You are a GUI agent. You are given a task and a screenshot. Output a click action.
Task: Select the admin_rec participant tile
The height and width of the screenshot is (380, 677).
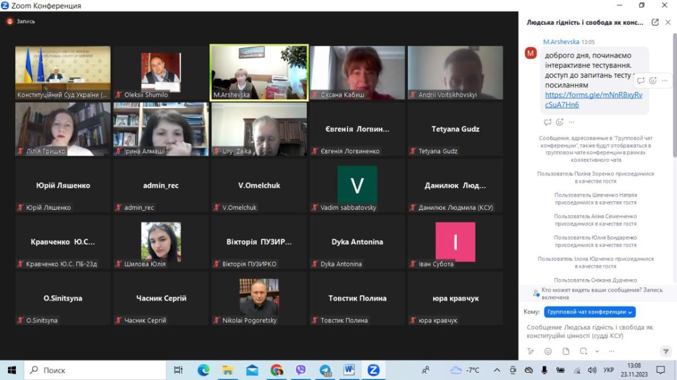click(x=161, y=185)
